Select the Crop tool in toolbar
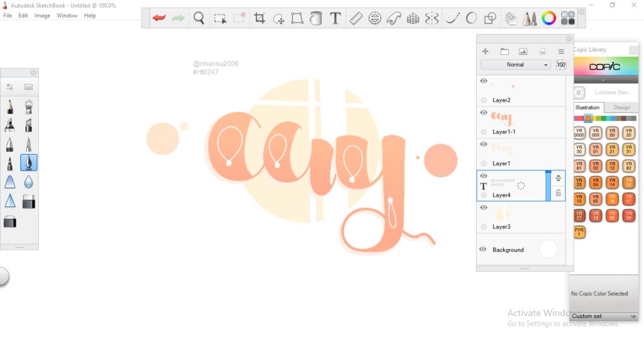The width and height of the screenshot is (644, 344). click(x=260, y=18)
